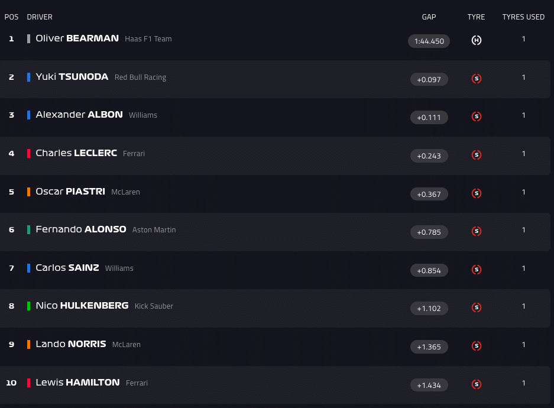Click the red Ferrari color bar beside Leclerc

coord(28,153)
